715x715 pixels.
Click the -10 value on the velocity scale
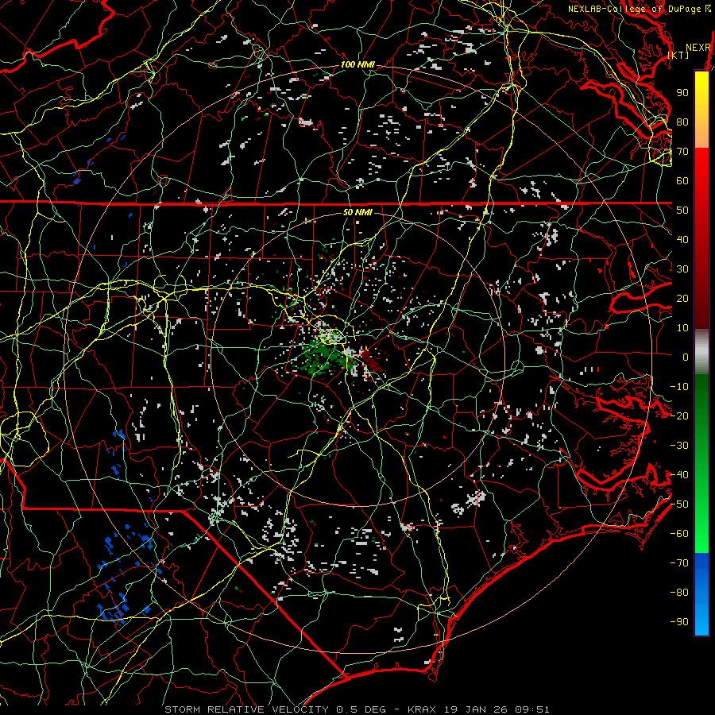click(x=679, y=387)
